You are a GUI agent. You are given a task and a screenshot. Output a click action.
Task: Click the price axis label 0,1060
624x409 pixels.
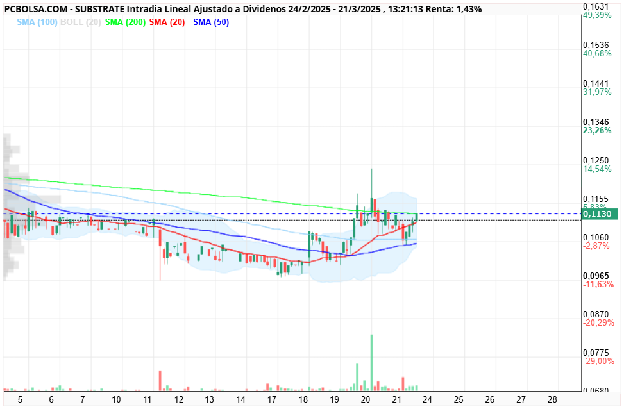(596, 238)
